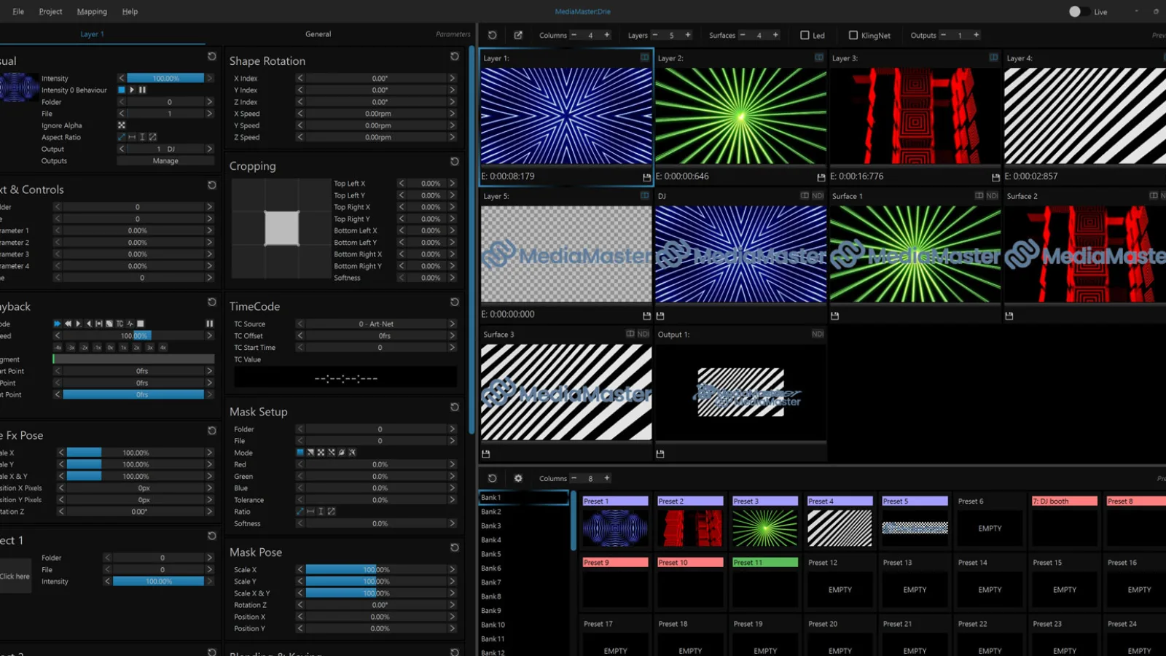1166x656 pixels.
Task: Decrease the Layers count with minus
Action: 654,35
